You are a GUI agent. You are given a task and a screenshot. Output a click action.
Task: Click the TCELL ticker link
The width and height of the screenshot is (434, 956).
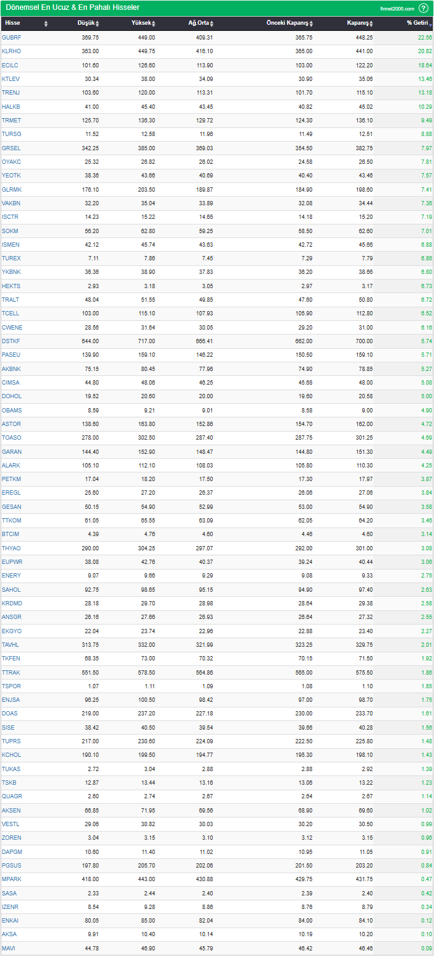pyautogui.click(x=11, y=314)
